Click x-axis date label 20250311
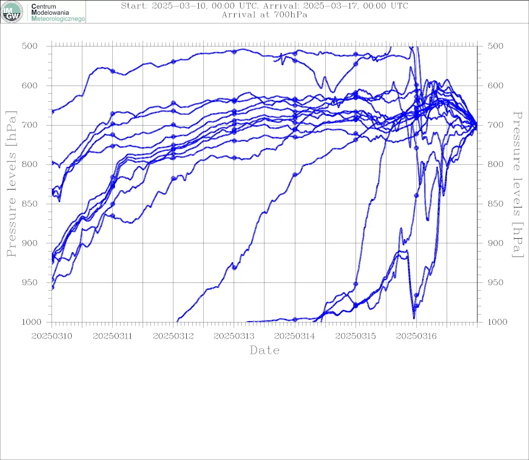Image resolution: width=529 pixels, height=460 pixels. coord(112,336)
